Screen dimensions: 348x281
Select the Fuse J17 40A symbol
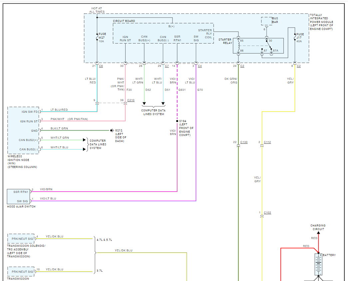pos(295,37)
